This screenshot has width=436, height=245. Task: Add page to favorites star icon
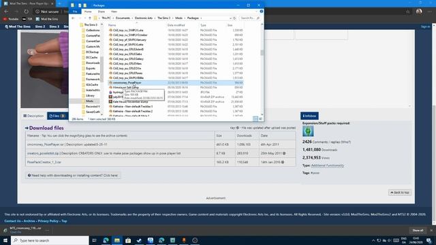click(408, 12)
